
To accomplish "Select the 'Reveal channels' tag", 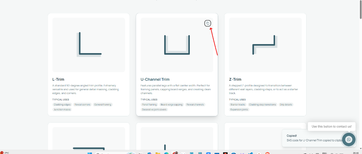I will [x=195, y=105].
